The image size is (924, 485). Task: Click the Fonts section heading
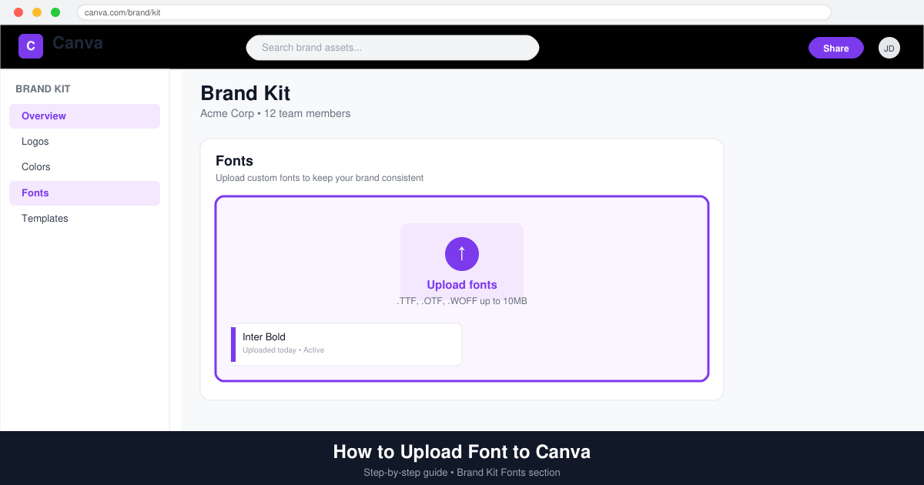click(235, 161)
